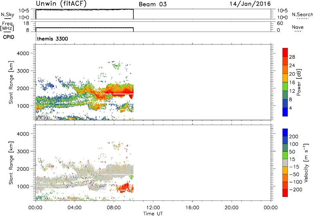The width and height of the screenshot is (313, 216).
Task: Click the 'Freq. [MHz]' axis label
Action: point(7,26)
